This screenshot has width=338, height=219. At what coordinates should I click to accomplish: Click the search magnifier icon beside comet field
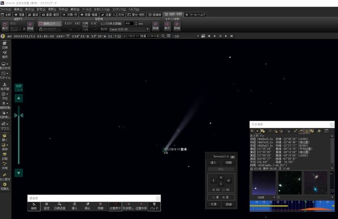point(163,36)
